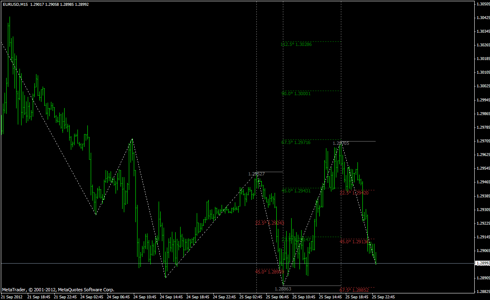The image size is (490, 300).
Task: Click price axis value 1.29225
Action: pos(483,223)
